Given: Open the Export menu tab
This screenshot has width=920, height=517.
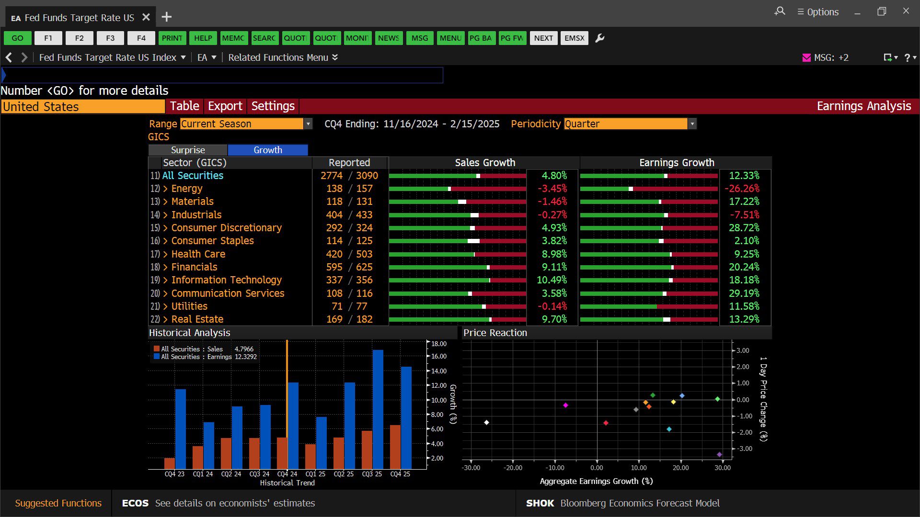Looking at the screenshot, I should pyautogui.click(x=225, y=106).
